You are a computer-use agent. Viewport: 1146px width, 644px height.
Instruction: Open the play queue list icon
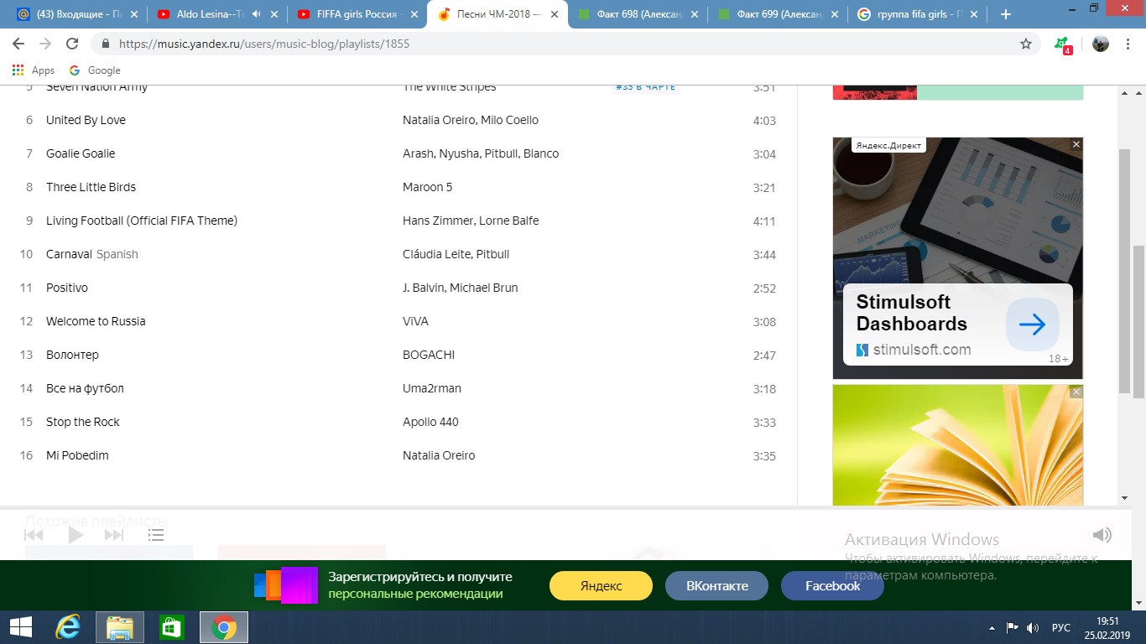tap(156, 535)
